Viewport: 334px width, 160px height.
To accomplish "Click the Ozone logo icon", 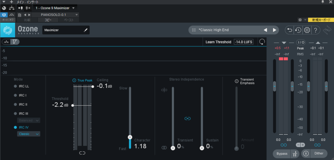I will (x=8, y=30).
